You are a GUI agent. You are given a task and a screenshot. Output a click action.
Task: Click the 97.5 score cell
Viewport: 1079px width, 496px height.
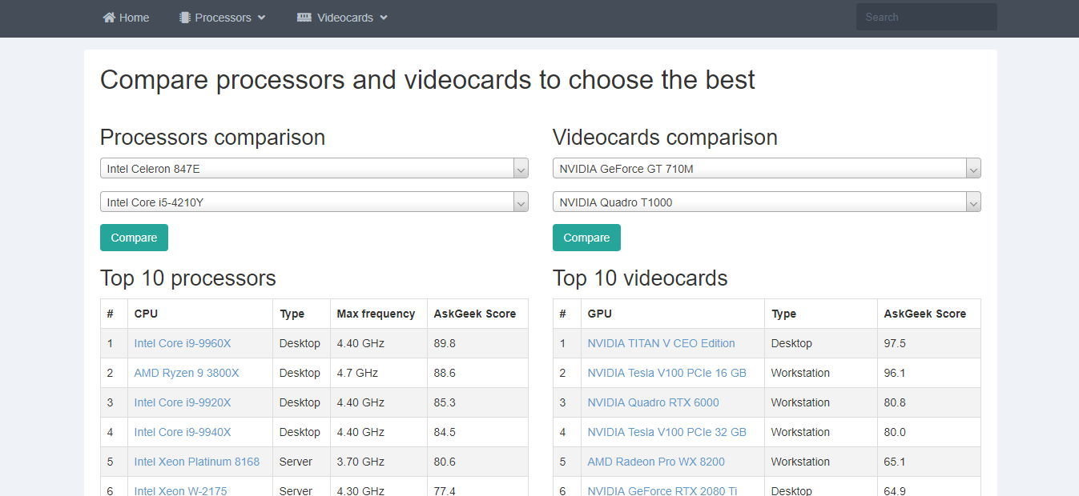point(929,343)
